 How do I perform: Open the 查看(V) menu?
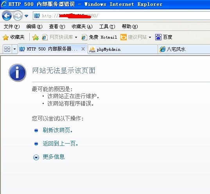[57, 27]
